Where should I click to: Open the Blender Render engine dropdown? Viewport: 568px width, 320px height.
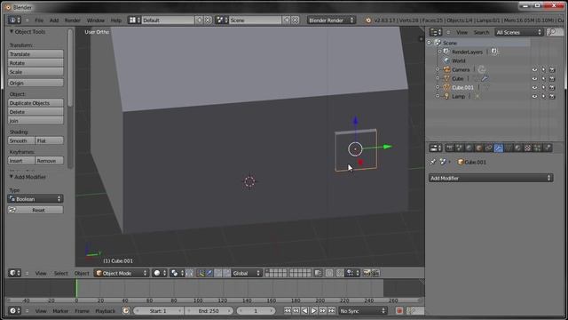(x=331, y=20)
